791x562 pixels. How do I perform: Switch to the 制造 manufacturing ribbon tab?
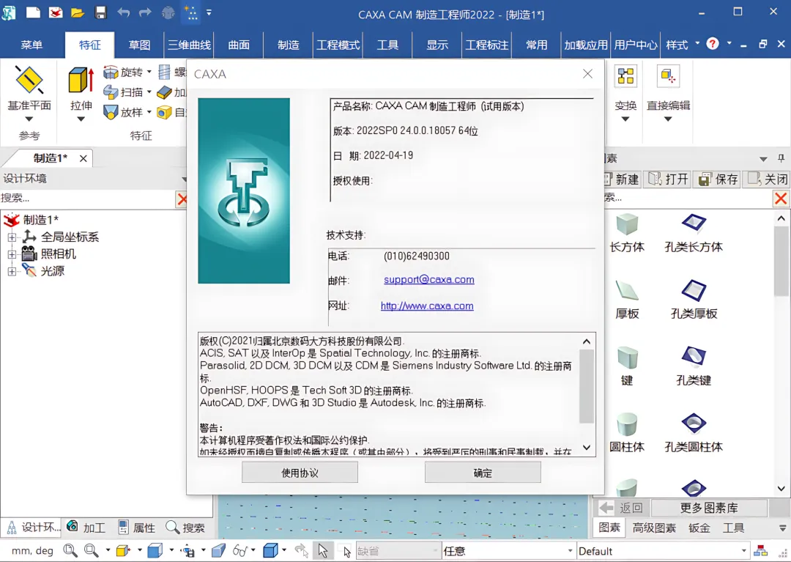pyautogui.click(x=288, y=45)
